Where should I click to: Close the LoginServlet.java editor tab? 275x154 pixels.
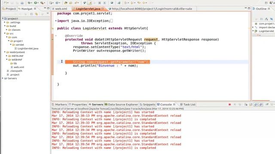coord(103,9)
